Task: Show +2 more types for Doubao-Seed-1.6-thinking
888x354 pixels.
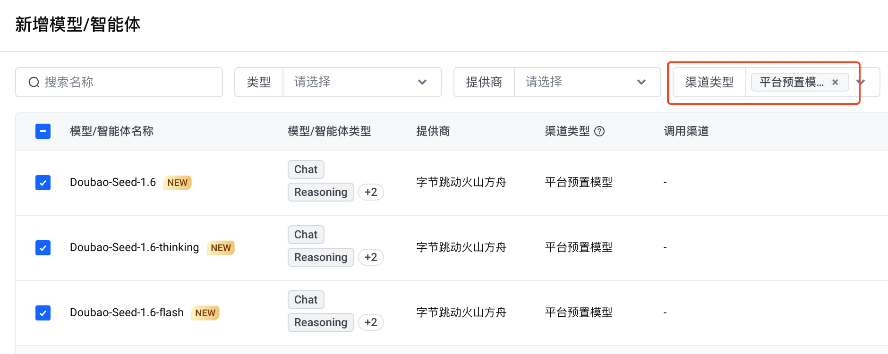Action: [371, 257]
